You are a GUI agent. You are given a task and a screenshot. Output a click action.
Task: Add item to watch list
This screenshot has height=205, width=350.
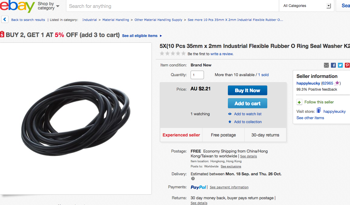[248, 114]
